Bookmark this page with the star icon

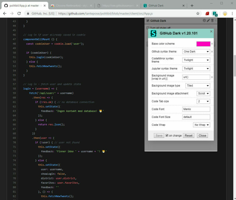198,14
